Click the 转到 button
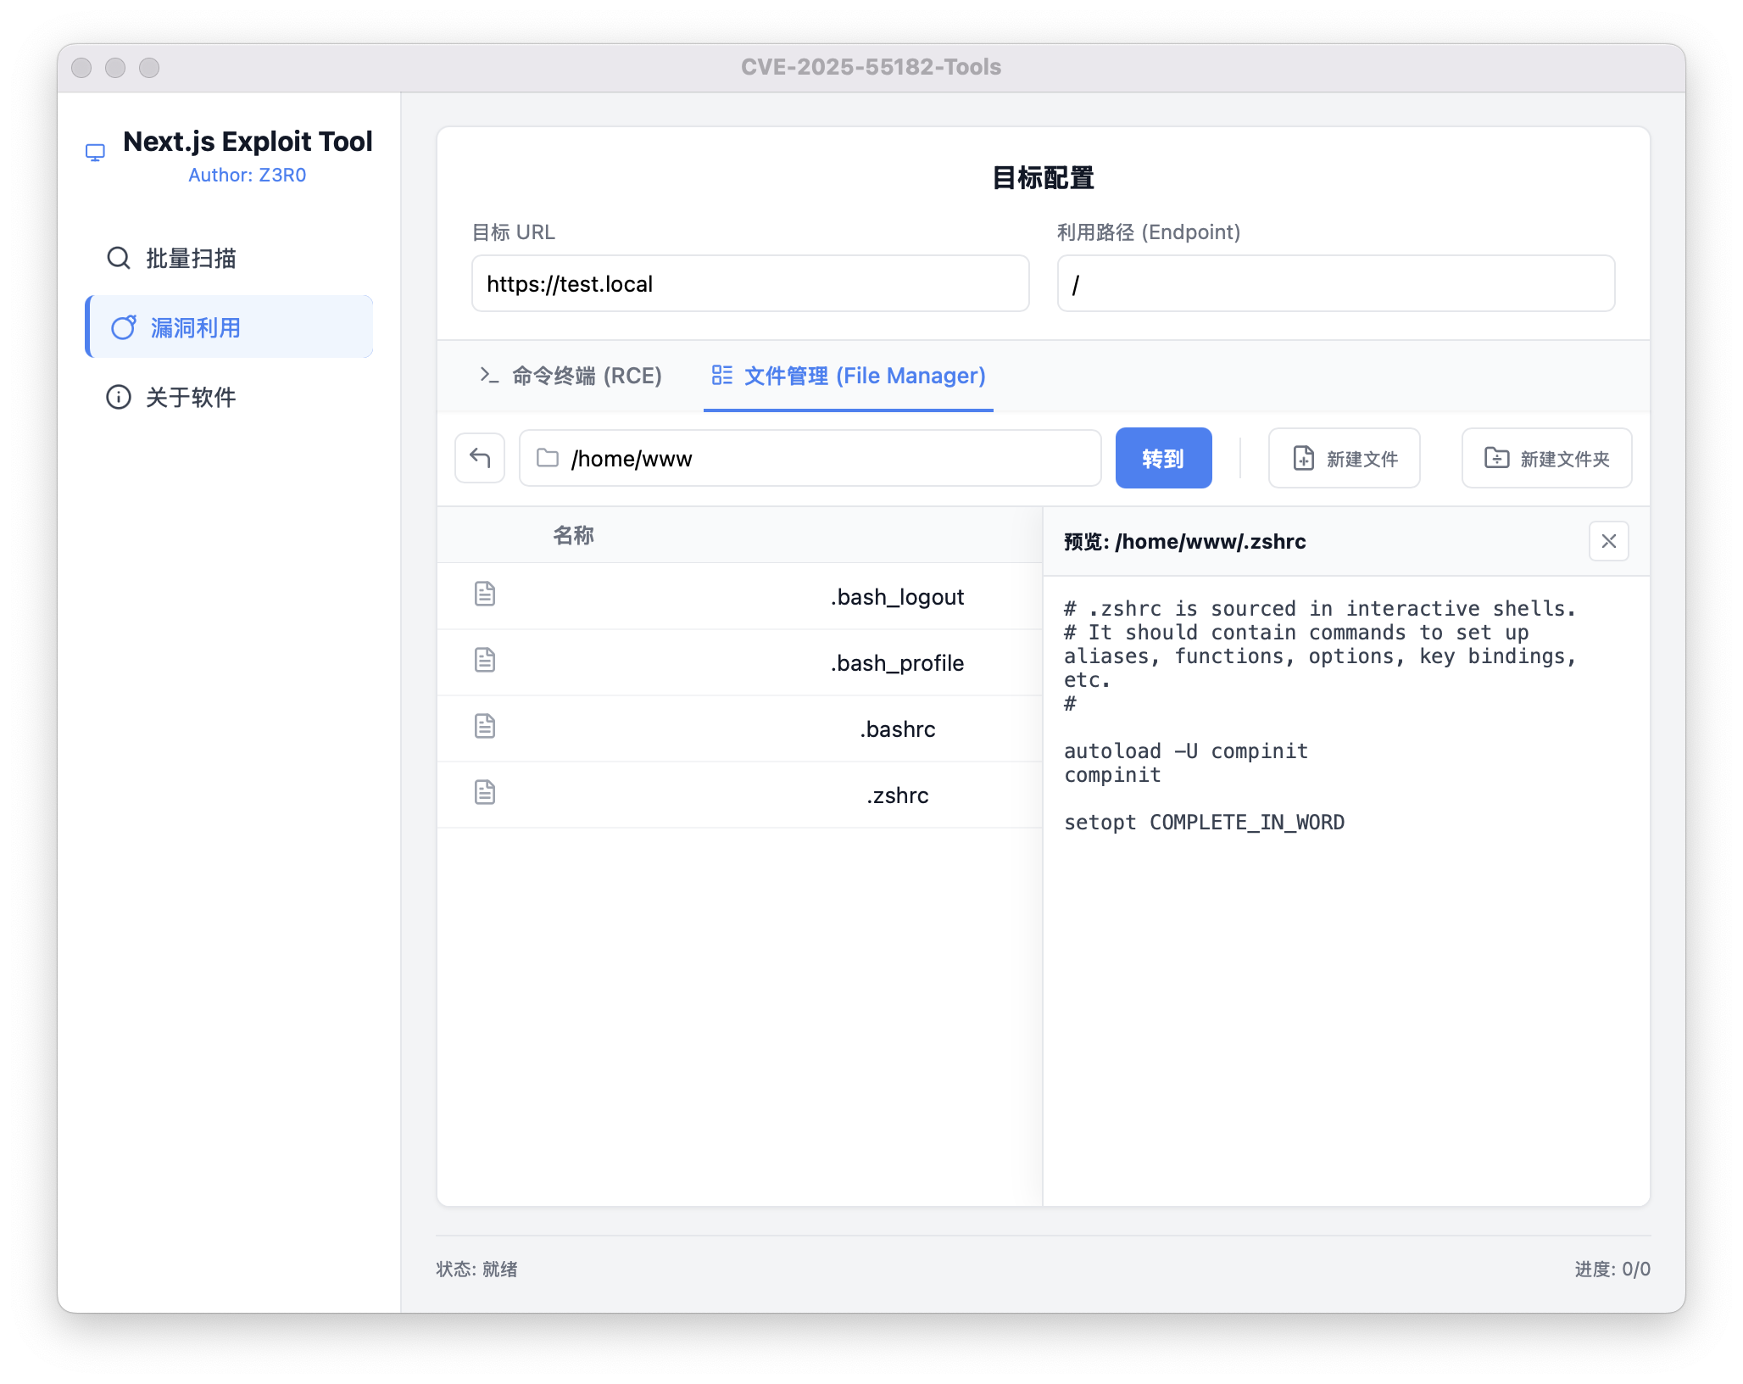This screenshot has width=1743, height=1384. (x=1163, y=458)
